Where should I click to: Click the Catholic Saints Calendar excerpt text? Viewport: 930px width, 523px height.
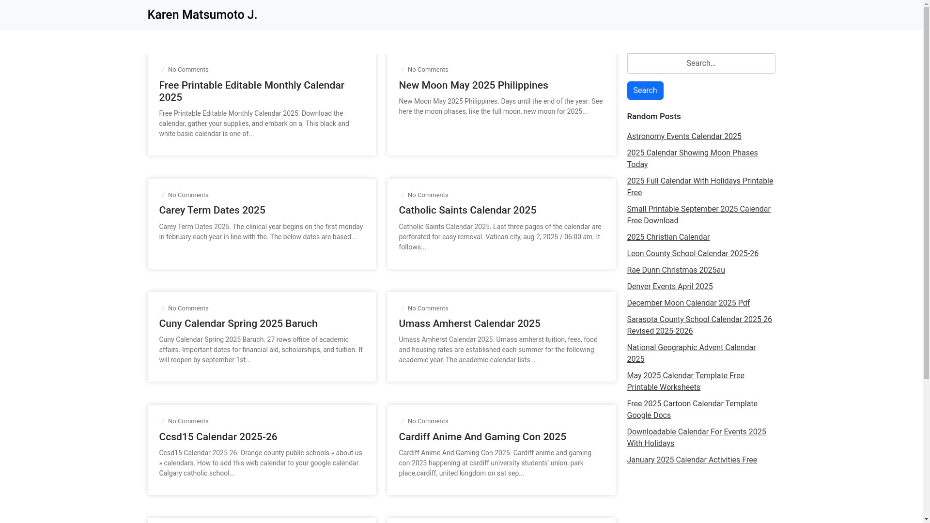coord(500,237)
